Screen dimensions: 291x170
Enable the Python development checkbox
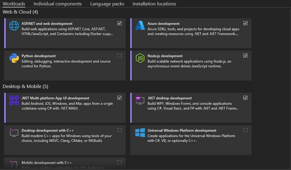pyautogui.click(x=119, y=55)
